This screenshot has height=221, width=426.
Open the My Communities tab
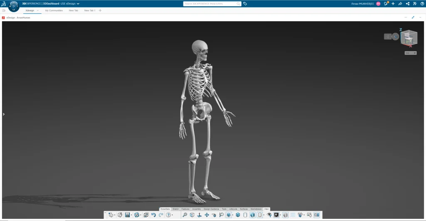click(x=54, y=10)
